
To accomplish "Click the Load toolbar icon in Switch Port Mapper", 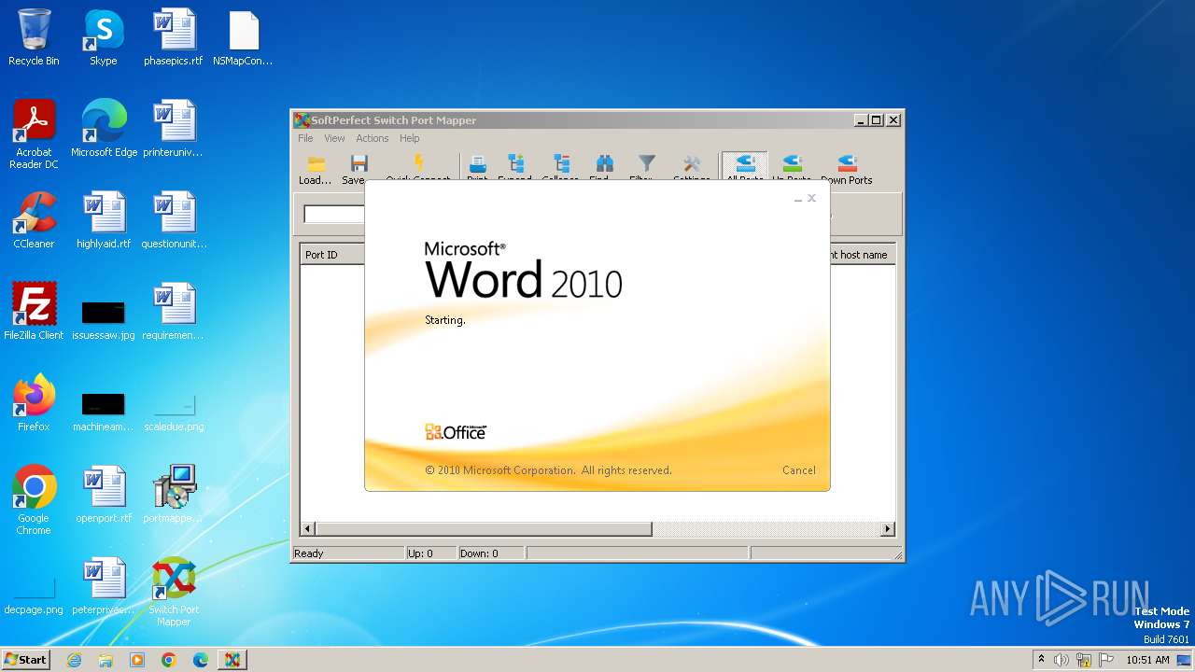I will click(316, 169).
